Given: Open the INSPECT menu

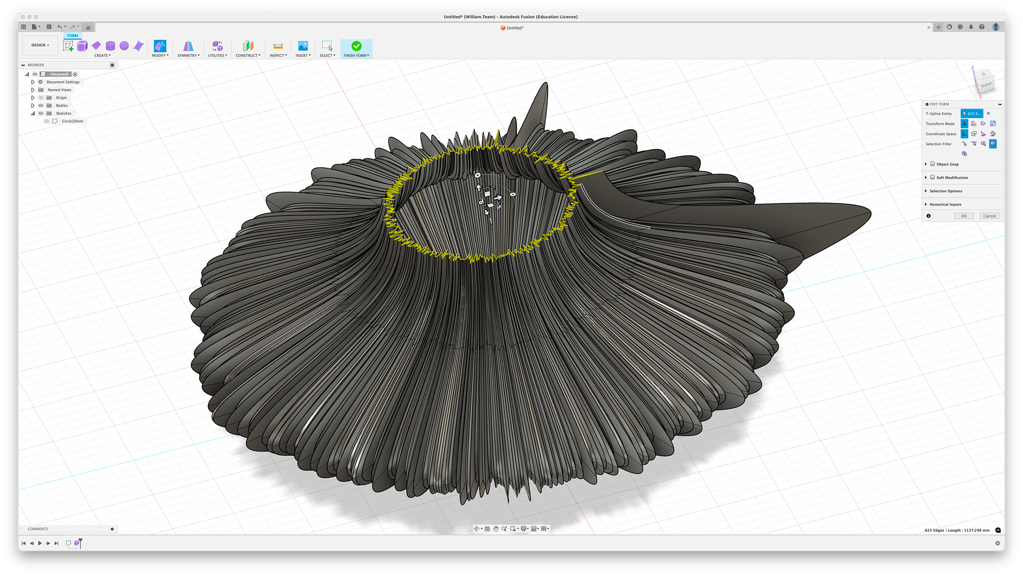Looking at the screenshot, I should [278, 55].
